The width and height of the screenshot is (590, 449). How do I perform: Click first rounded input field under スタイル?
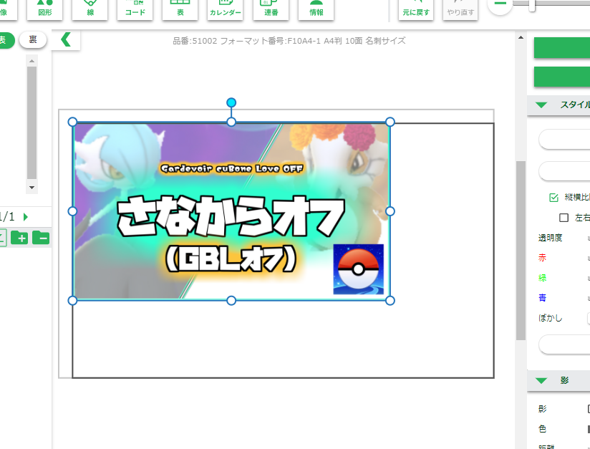point(564,140)
